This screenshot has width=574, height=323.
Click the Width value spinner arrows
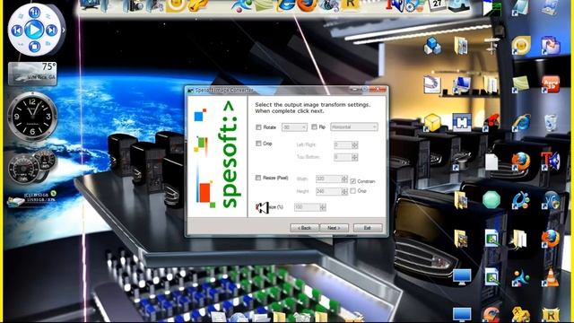[x=344, y=179]
